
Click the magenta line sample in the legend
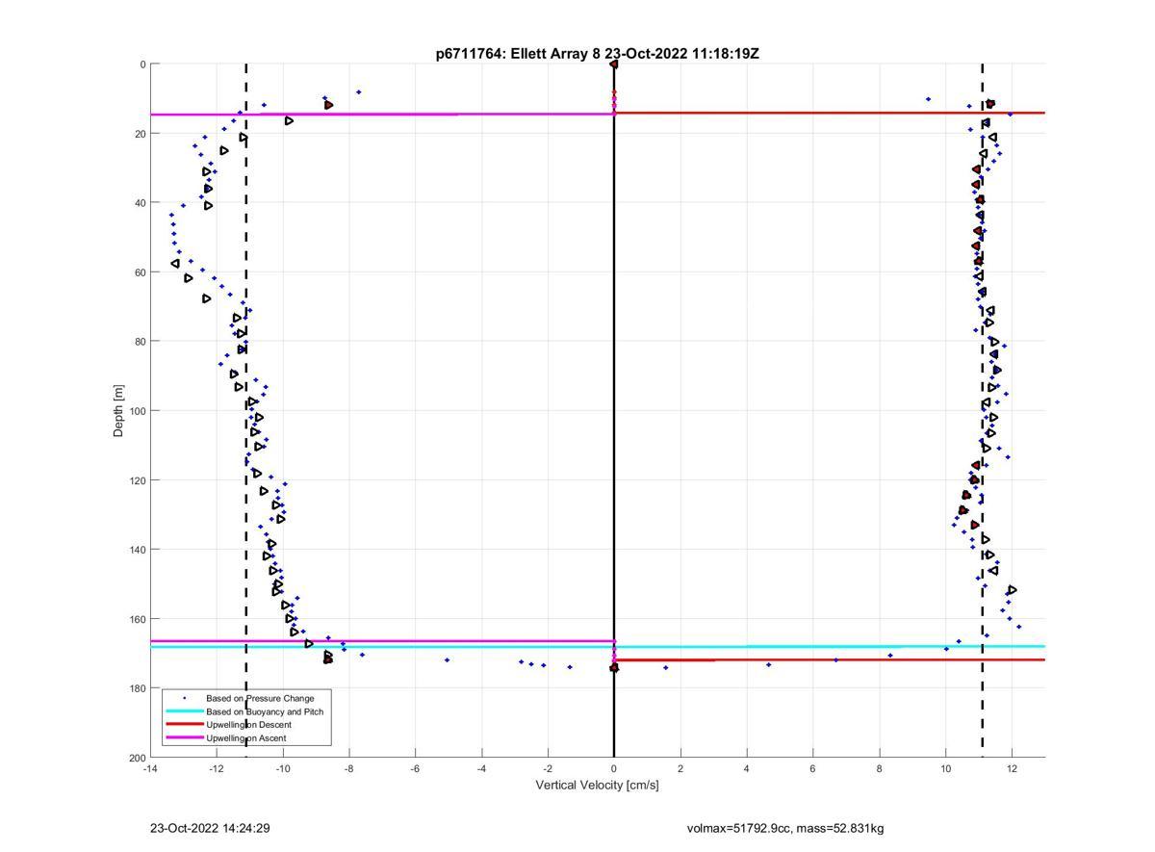tap(184, 738)
